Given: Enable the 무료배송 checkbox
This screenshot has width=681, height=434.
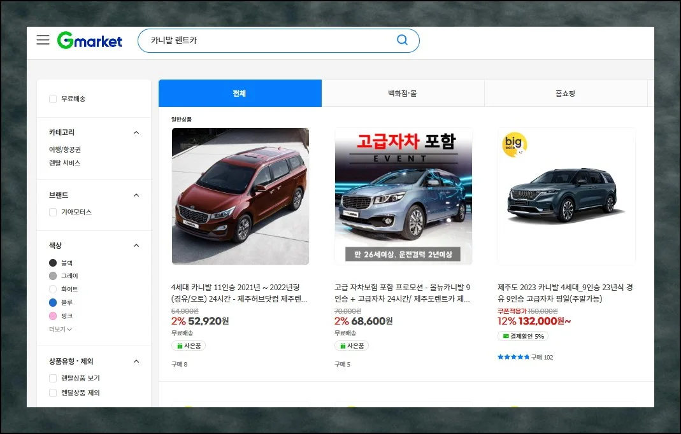Looking at the screenshot, I should click(x=53, y=99).
